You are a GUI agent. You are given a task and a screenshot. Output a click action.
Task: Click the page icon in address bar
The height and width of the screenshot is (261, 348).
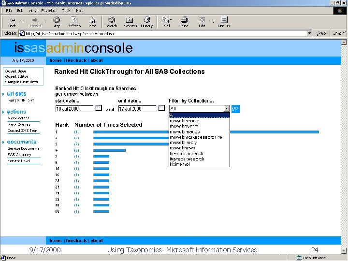[22, 33]
